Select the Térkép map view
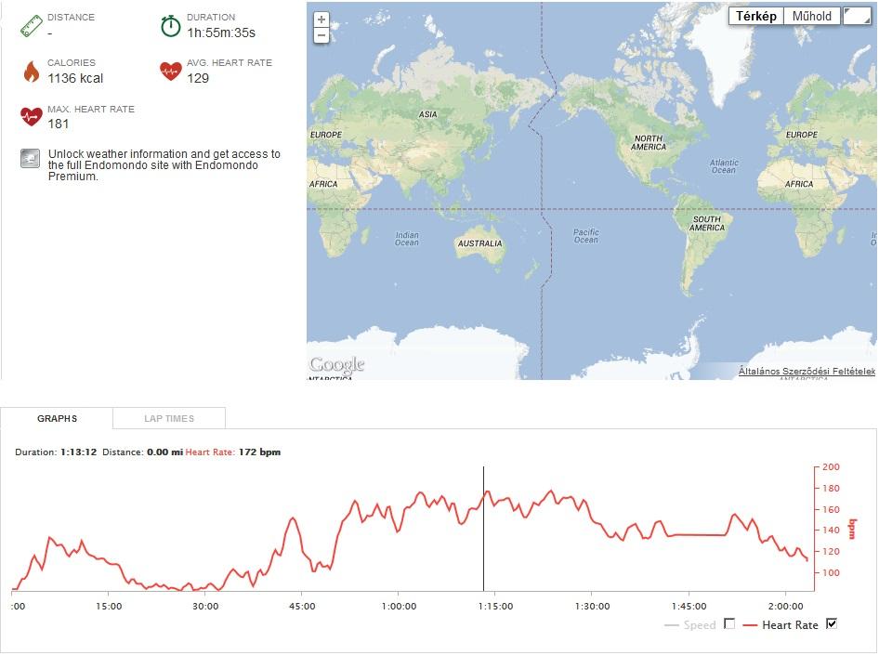Image resolution: width=879 pixels, height=655 pixels. coord(755,16)
